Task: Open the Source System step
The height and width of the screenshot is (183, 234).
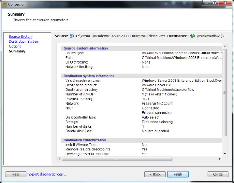Action: (20, 36)
